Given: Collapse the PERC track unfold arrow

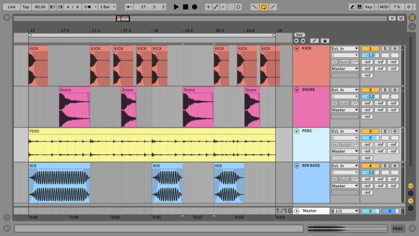Looking at the screenshot, I should (x=297, y=131).
